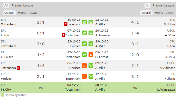Switch the left panel to Away matches
176x102 pixels.
pyautogui.click(x=33, y=13)
